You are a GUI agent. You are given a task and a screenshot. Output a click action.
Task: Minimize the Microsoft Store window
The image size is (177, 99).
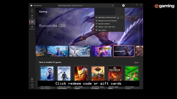click(132, 5)
